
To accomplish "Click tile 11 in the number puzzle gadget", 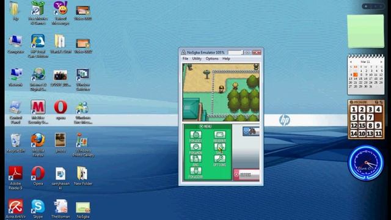I will point(378,134).
